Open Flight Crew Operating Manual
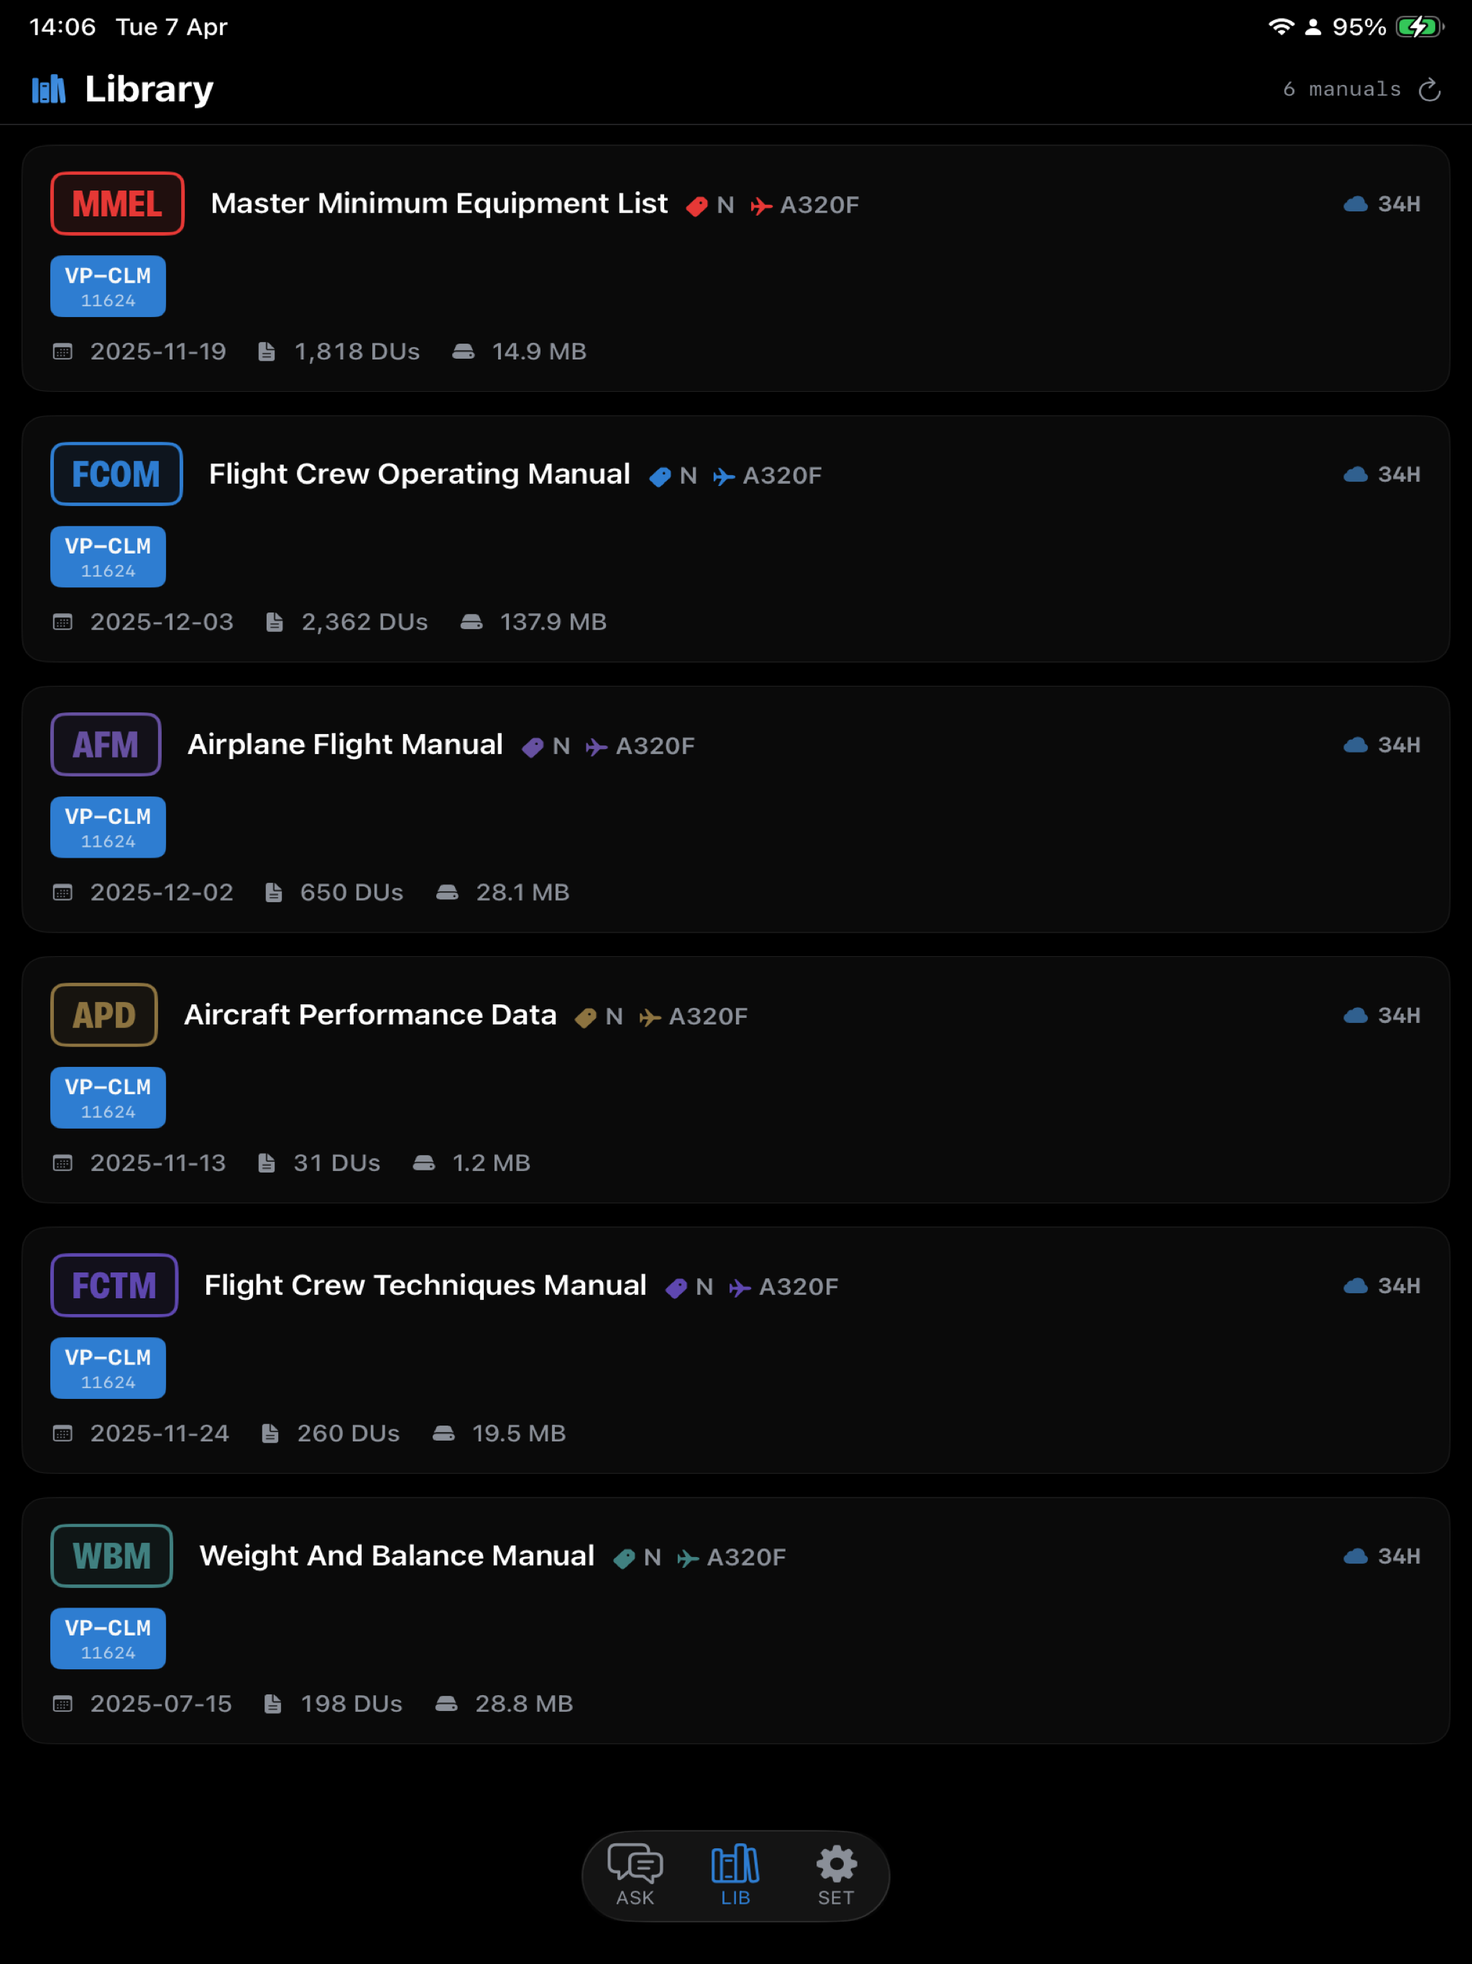Viewport: 1472px width, 1964px height. tap(420, 474)
